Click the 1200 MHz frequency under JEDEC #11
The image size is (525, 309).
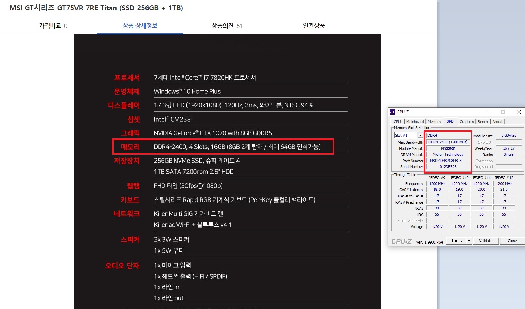tap(482, 184)
